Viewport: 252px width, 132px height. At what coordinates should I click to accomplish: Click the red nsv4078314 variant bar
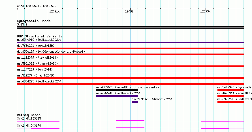click(x=231, y=96)
